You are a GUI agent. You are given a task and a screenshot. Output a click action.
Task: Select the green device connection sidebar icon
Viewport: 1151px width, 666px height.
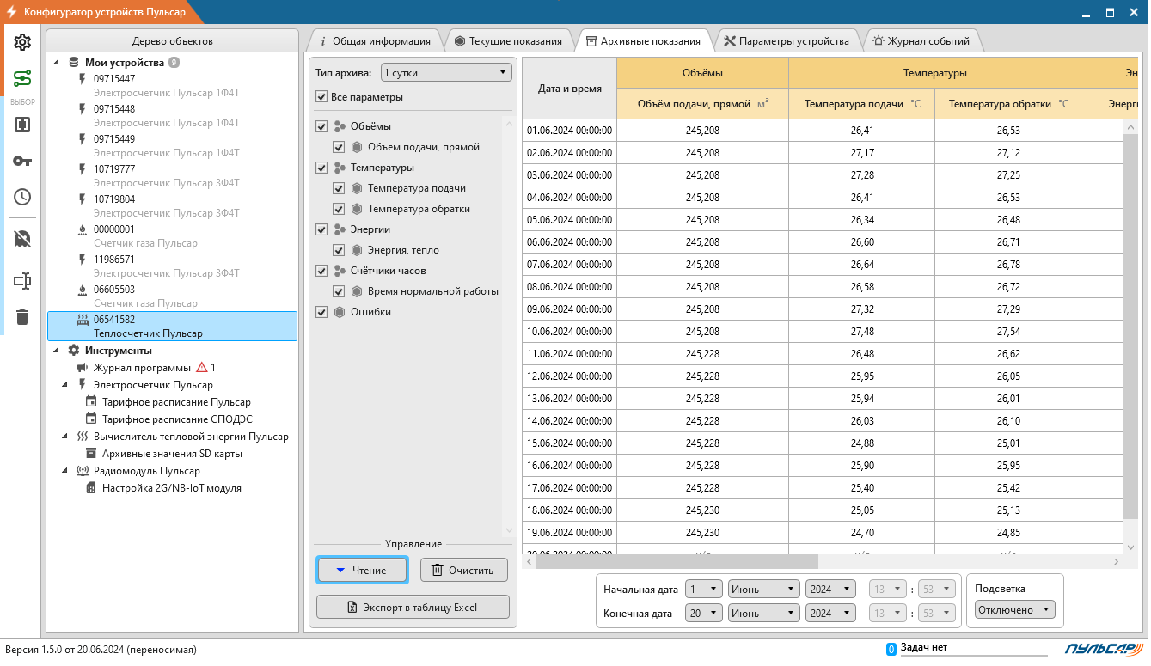coord(22,79)
